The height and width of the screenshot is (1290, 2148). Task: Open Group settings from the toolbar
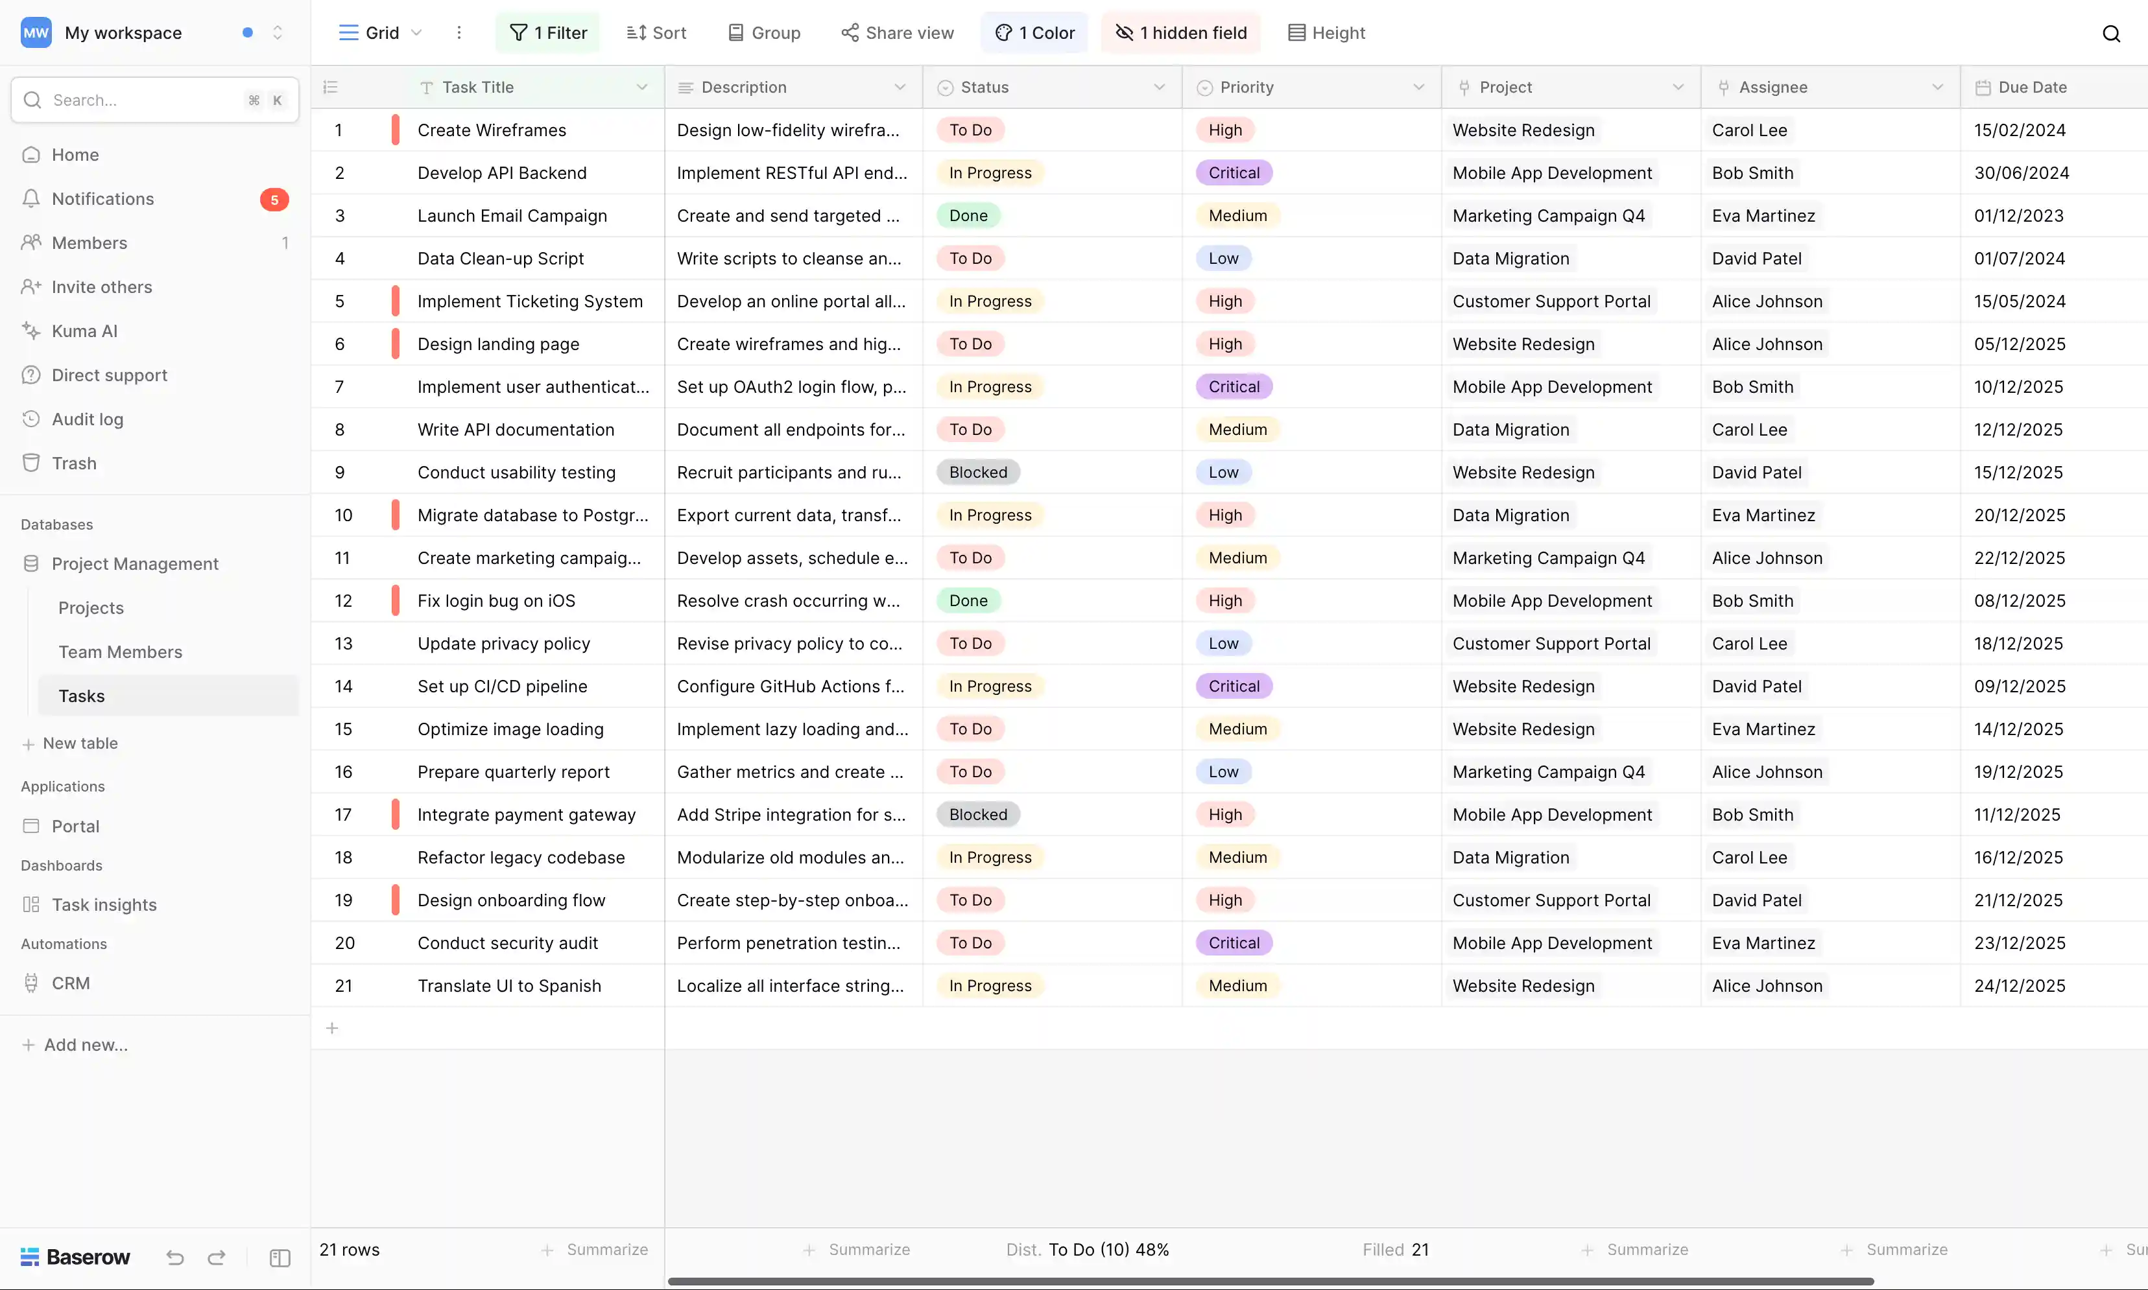point(763,32)
